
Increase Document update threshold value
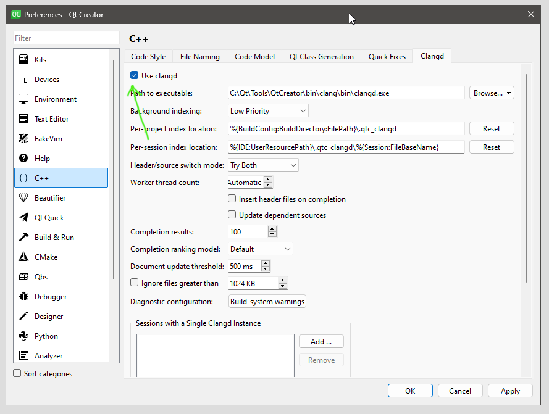tap(265, 263)
